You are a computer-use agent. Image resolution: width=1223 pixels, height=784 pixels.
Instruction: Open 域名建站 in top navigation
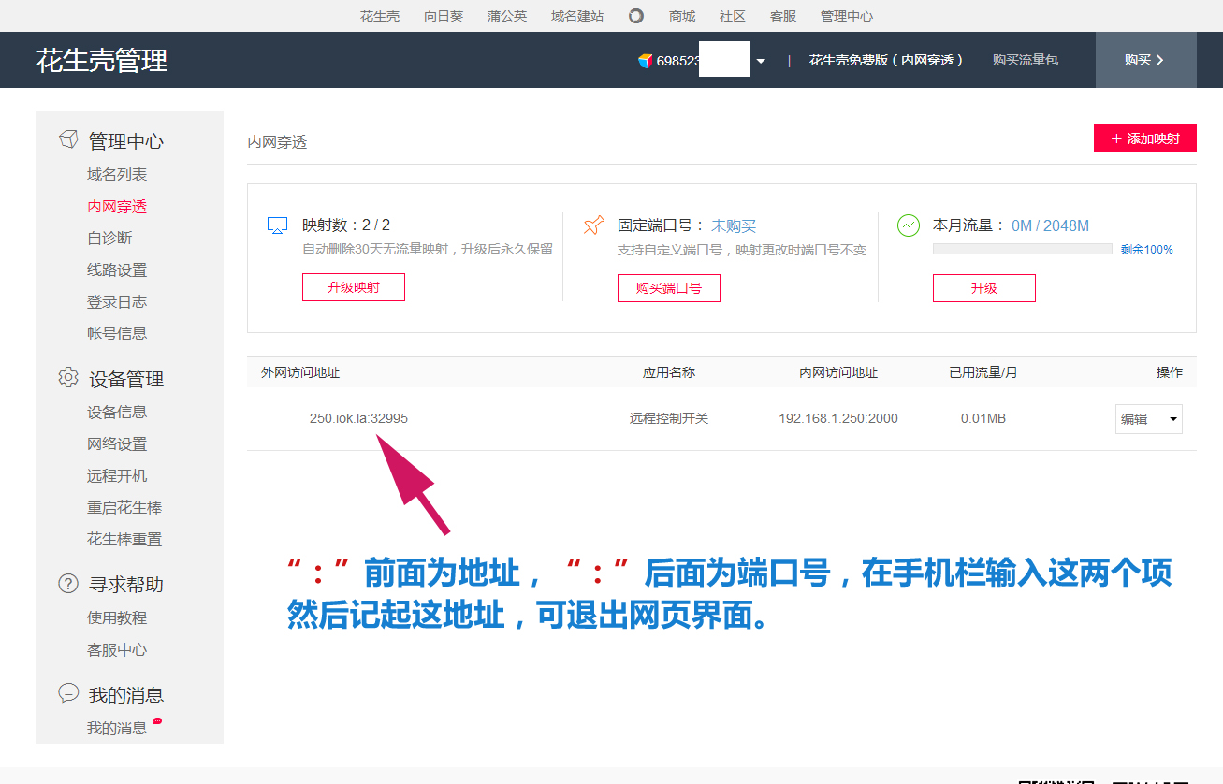[577, 16]
